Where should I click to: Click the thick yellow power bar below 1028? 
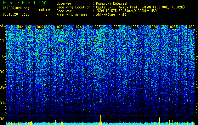[x=160, y=121]
